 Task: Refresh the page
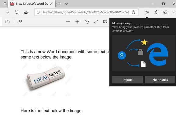[x=16, y=12]
